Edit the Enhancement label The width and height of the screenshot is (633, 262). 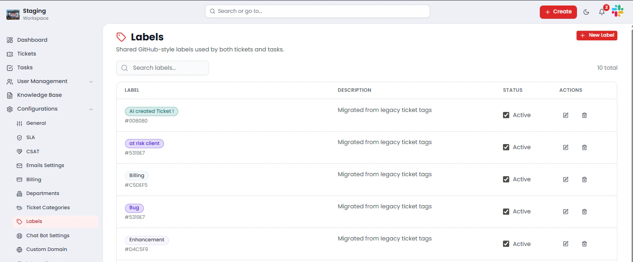click(x=565, y=244)
